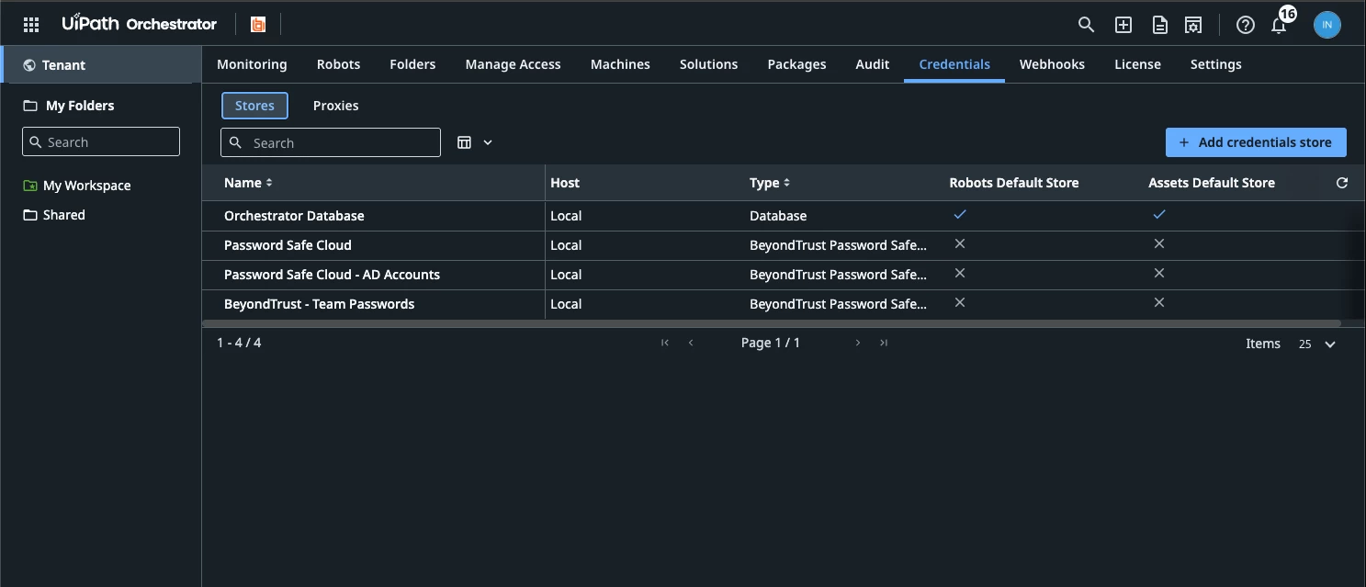
Task: Select the Stores sub-tab
Action: (254, 106)
